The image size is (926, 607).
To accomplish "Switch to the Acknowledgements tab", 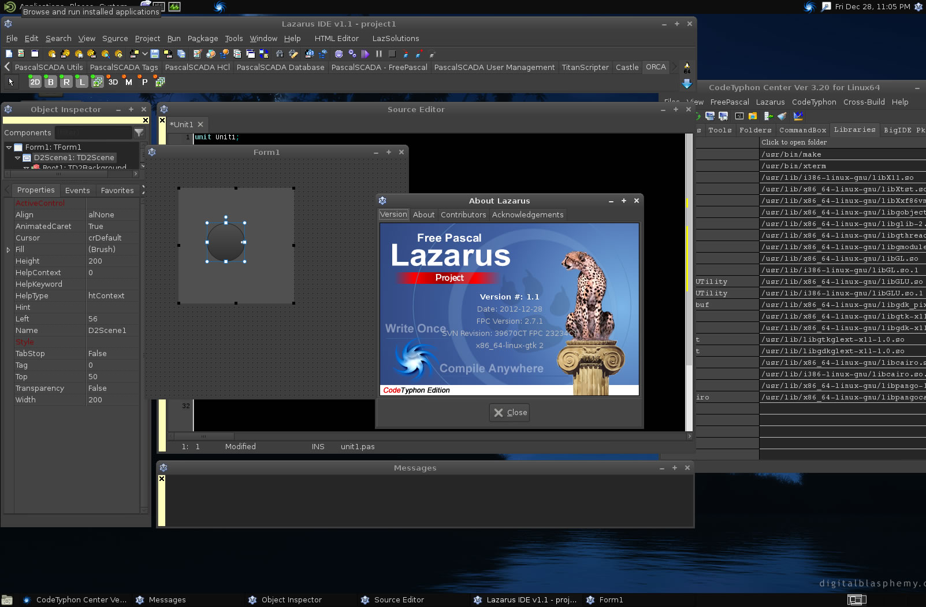I will (527, 214).
